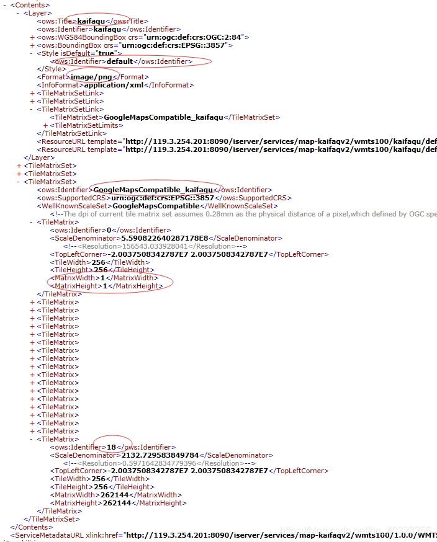437x542 pixels.
Task: Click the ows:SupportedCRS value urn:ogc:def:crs:EPSG::3857
Action: [x=163, y=198]
